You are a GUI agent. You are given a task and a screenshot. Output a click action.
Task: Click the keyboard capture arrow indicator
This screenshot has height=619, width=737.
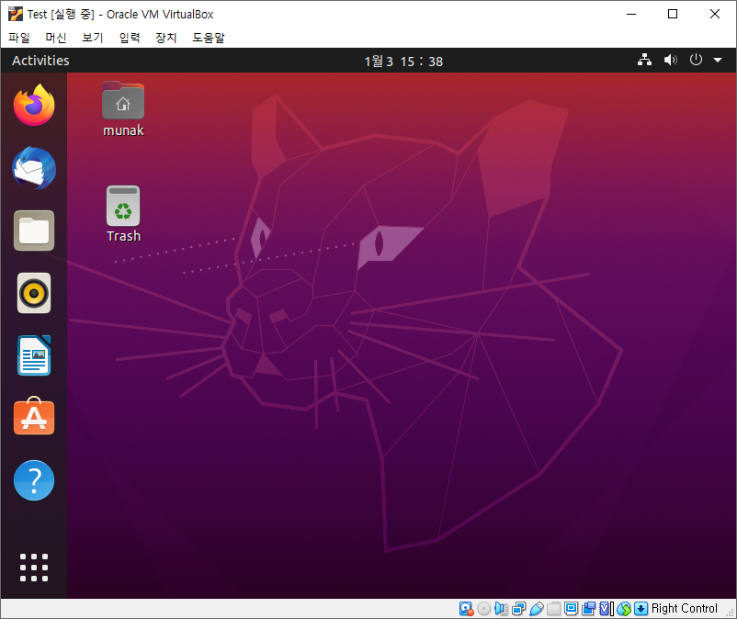click(x=641, y=609)
